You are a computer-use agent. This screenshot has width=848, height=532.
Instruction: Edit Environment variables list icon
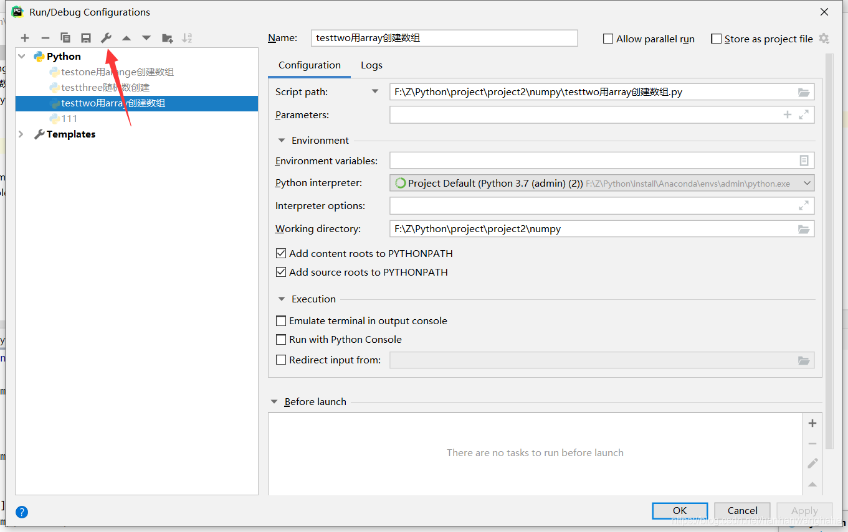point(804,161)
